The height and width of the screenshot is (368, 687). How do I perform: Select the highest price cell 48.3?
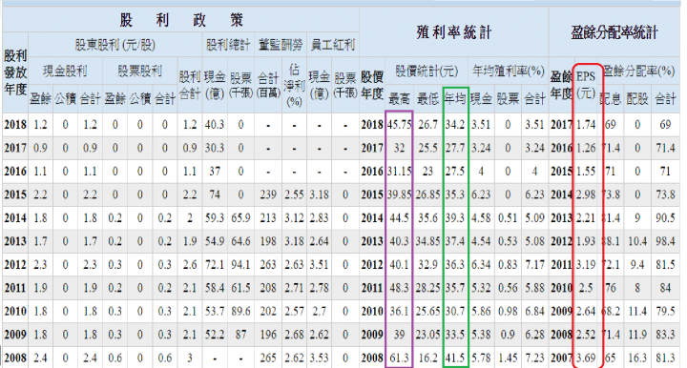pos(399,288)
